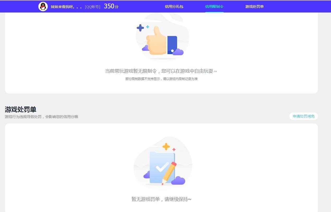
Task: Open the 信用分礼包 tab
Action: click(x=174, y=7)
